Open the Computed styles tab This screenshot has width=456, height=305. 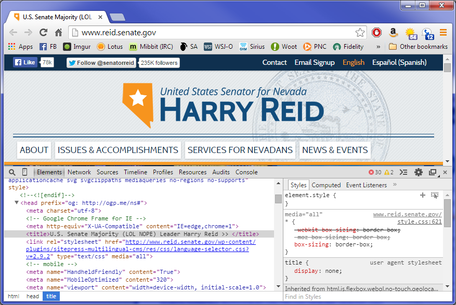point(326,185)
